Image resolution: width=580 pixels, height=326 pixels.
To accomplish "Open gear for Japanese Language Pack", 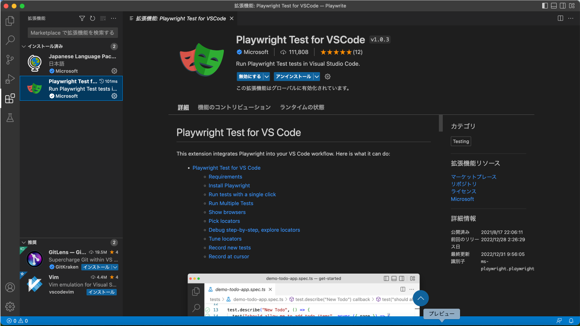I will [x=114, y=71].
